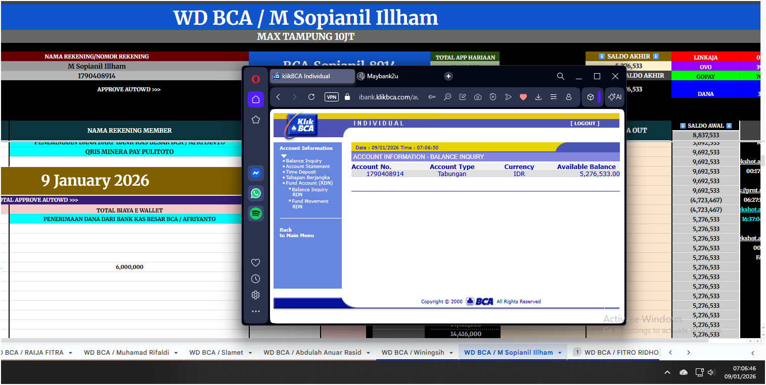Open a new tab in Opera
Viewport: 766px width, 385px height.
coord(448,76)
